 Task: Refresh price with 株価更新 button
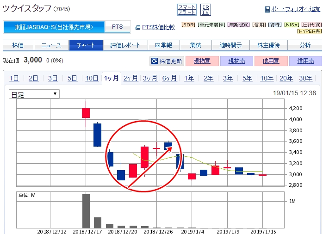coord(167,61)
